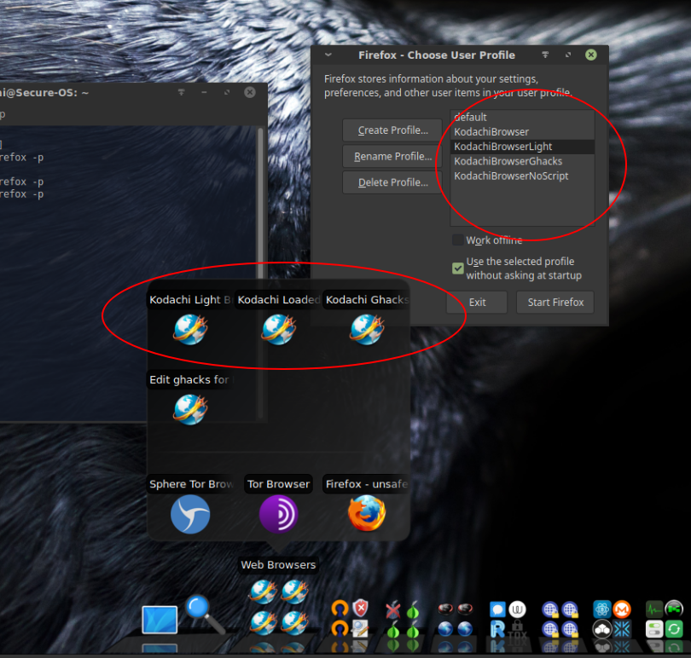
Task: Click the Edit ghacks launcher icon
Action: (189, 408)
